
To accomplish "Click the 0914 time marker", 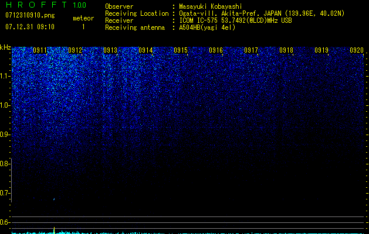I will tap(145, 50).
